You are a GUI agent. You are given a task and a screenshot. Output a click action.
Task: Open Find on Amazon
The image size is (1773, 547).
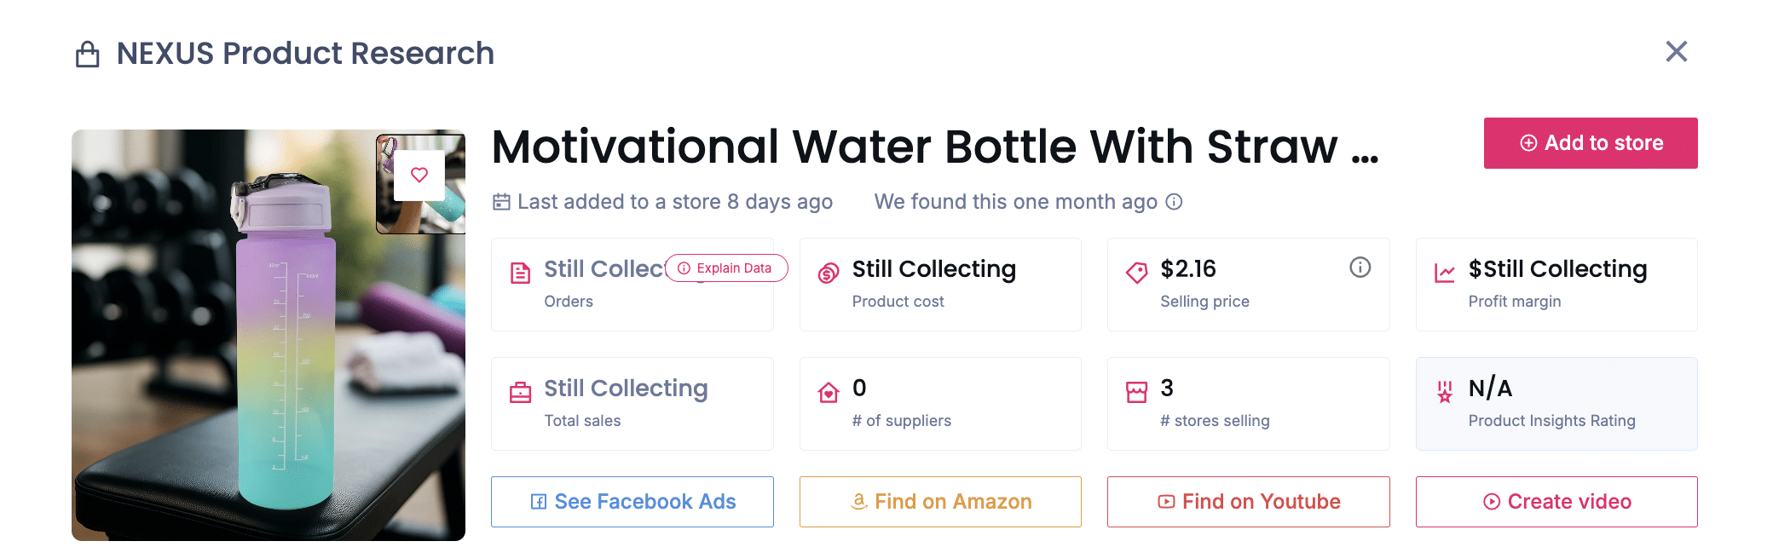tap(940, 502)
